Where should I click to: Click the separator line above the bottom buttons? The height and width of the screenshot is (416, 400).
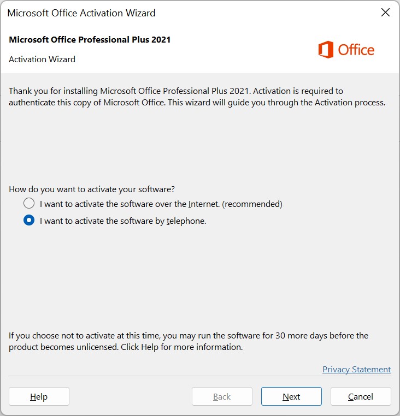[x=200, y=376]
